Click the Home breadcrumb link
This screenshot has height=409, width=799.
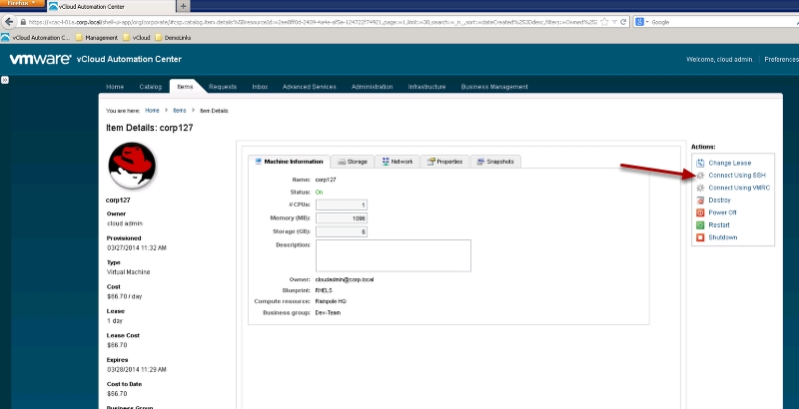click(152, 111)
